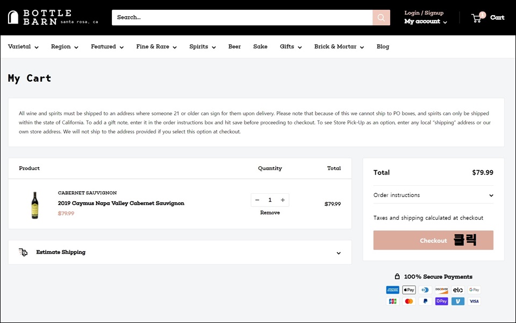Click the Checkout button
This screenshot has height=323, width=516.
pyautogui.click(x=433, y=240)
